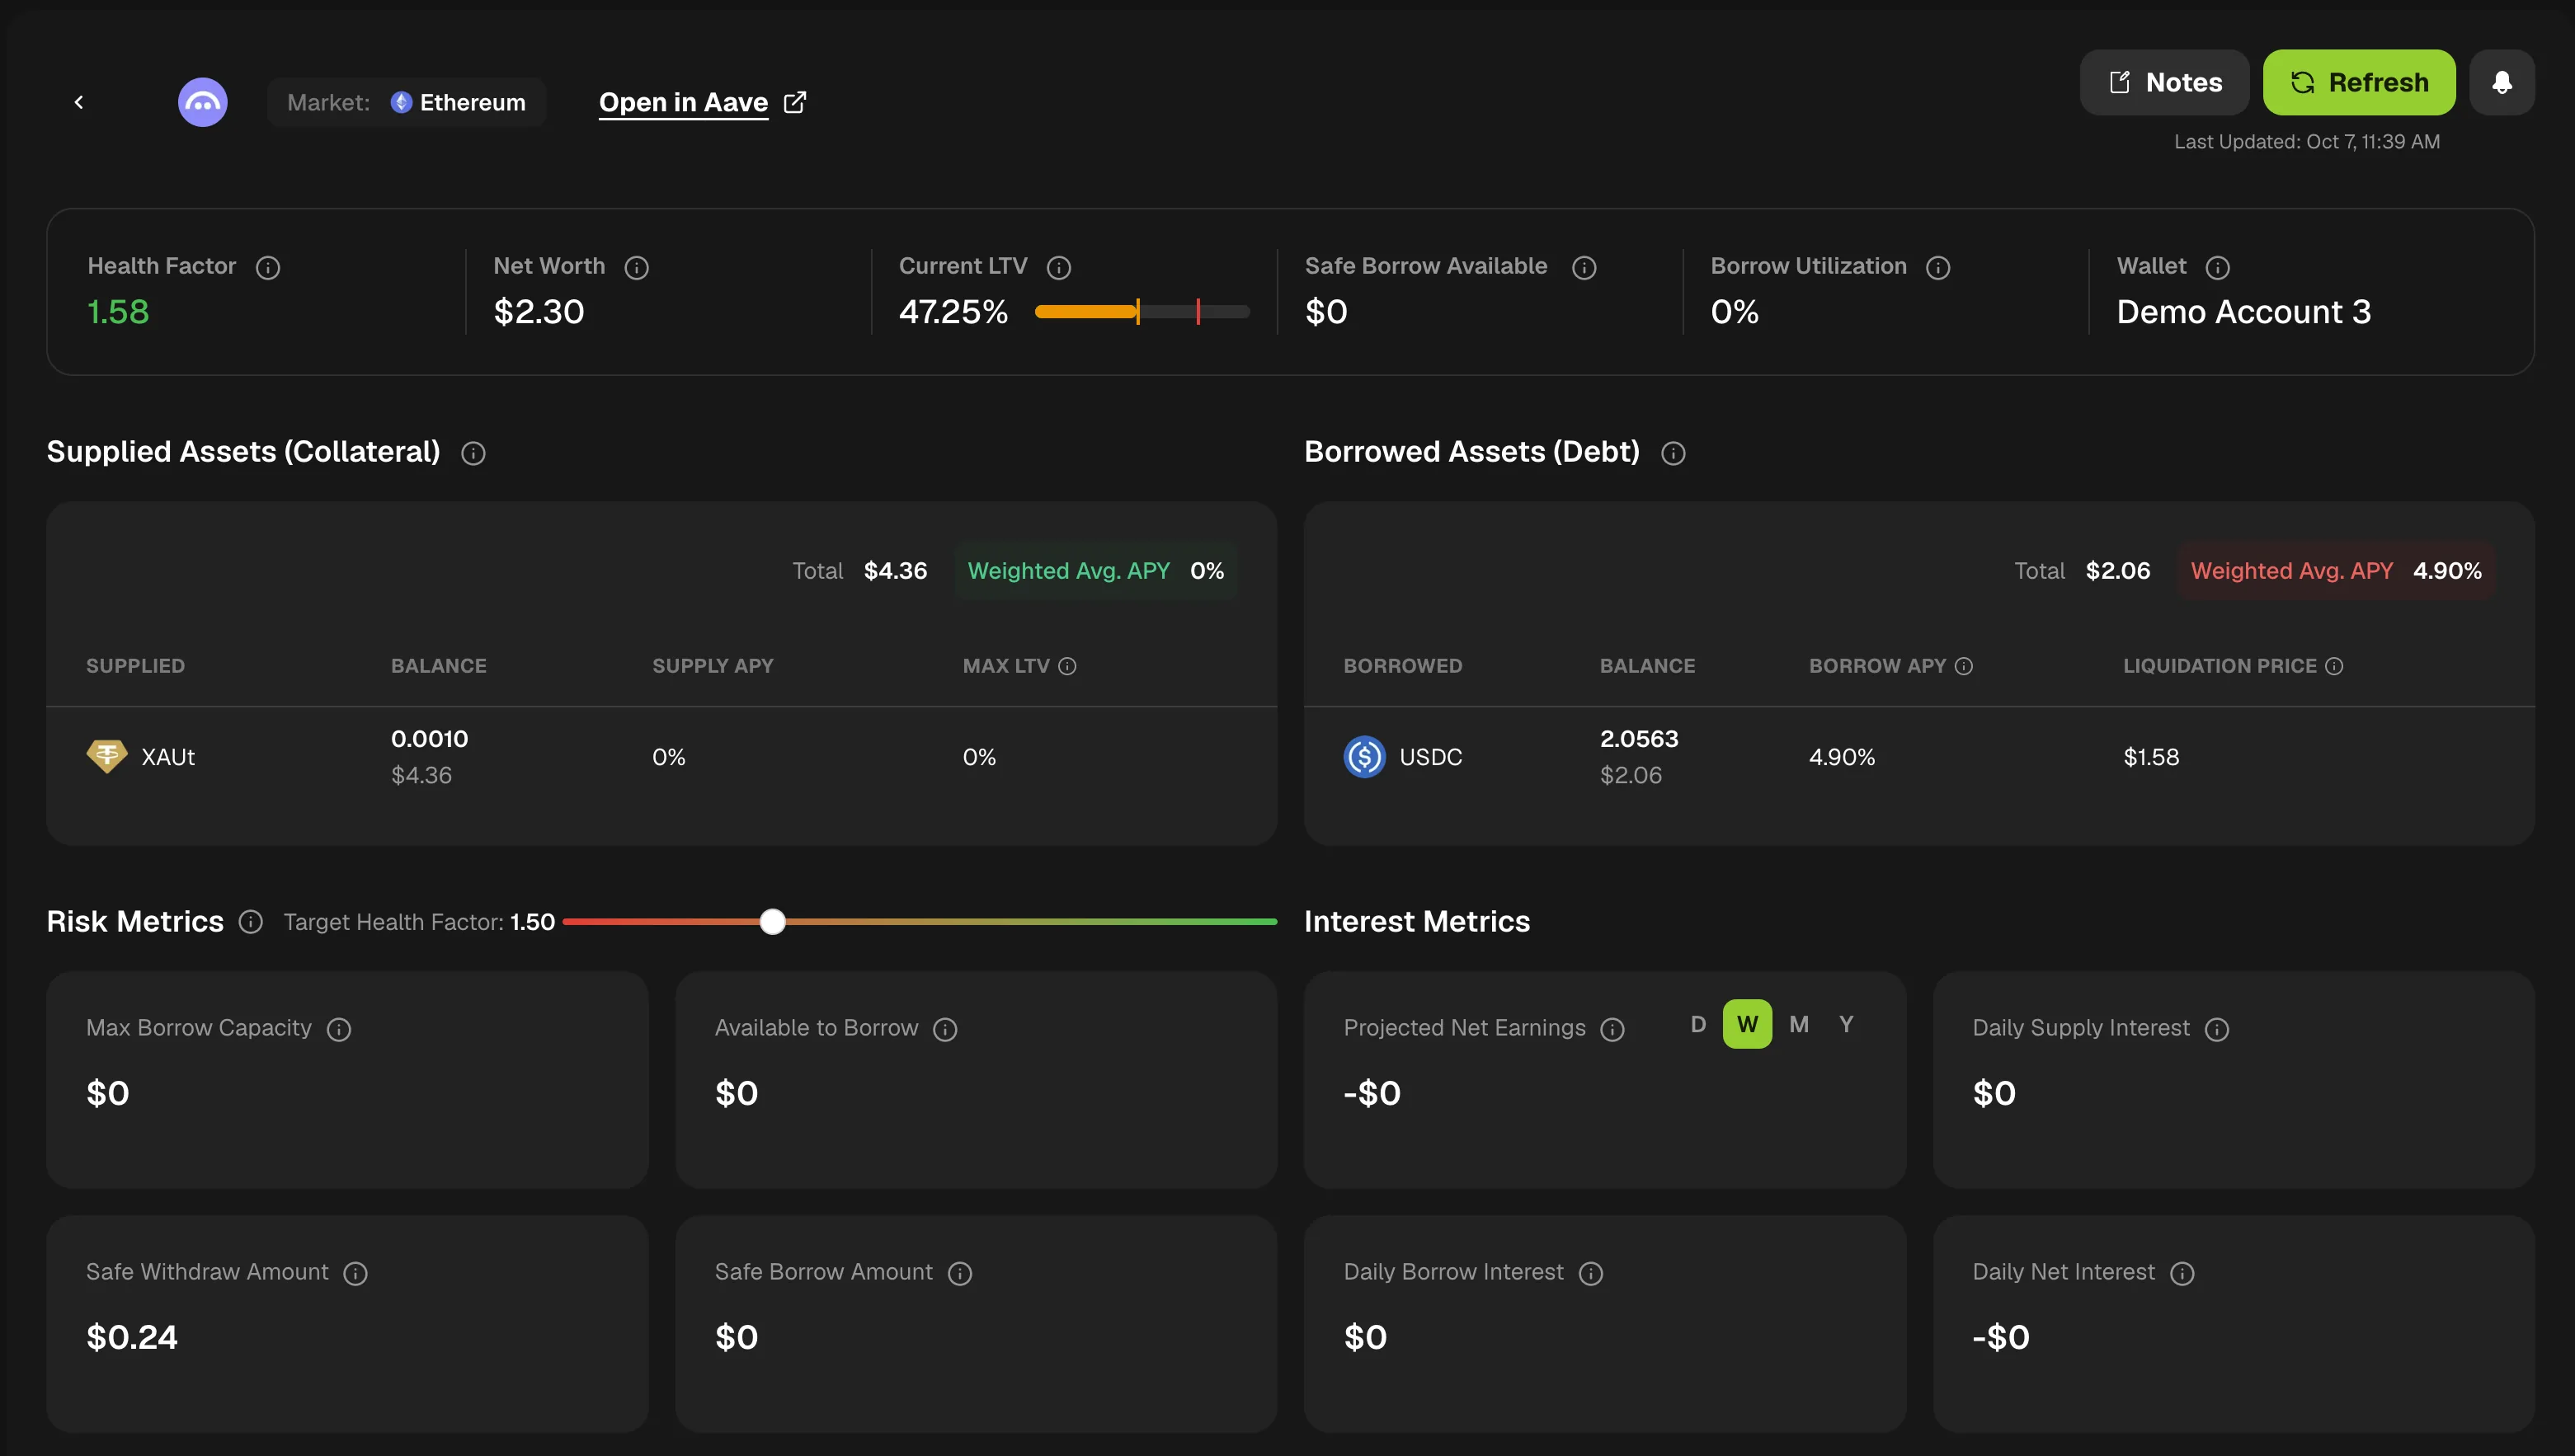The image size is (2575, 1456).
Task: Show Safe Borrow Amount info icon
Action: tap(959, 1273)
